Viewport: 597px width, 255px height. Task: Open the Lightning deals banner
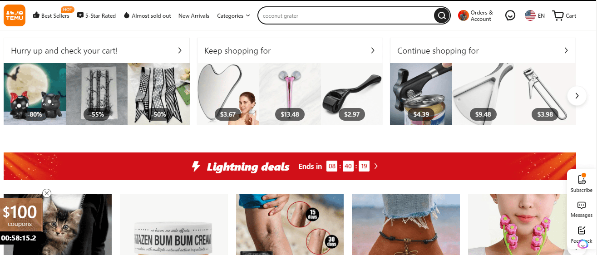[x=290, y=167]
